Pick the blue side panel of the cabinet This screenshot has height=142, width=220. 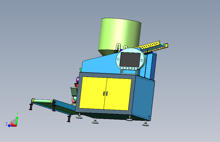(143, 98)
